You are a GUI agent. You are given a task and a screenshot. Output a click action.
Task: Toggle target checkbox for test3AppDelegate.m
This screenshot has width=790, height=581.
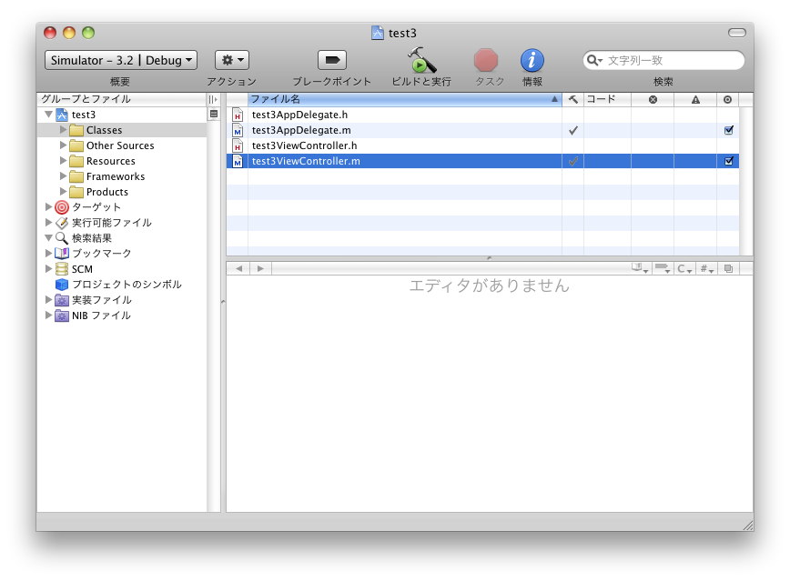[728, 131]
